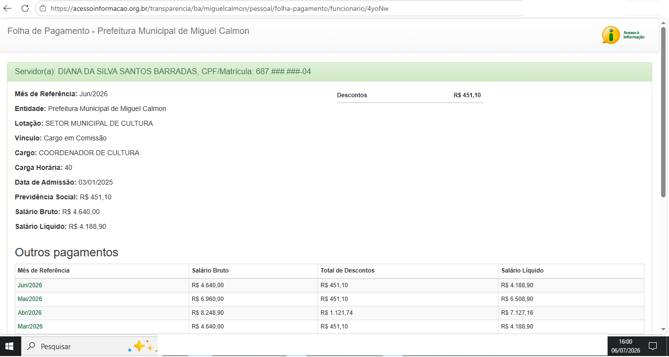Click the page title Folha de Pagamento
This screenshot has height=357, width=669.
[128, 31]
